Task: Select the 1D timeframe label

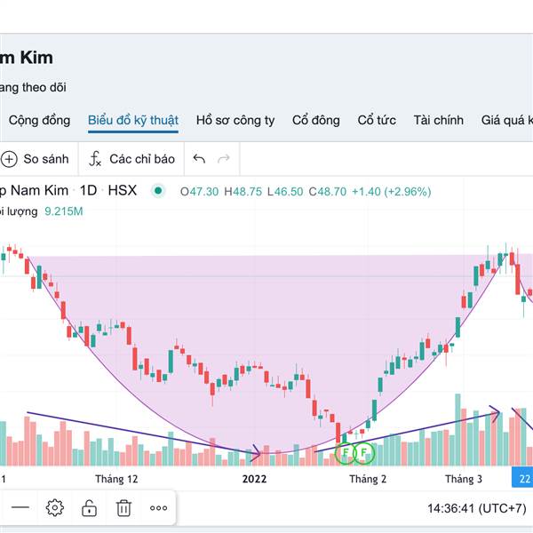Action: pos(88,190)
